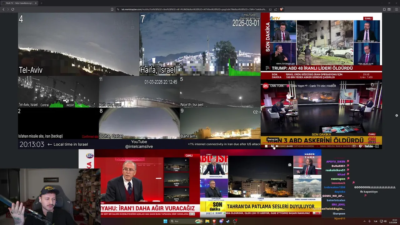Click chat user EBU_JEHIL
Screen dimensions: 400x225
pos(338,204)
